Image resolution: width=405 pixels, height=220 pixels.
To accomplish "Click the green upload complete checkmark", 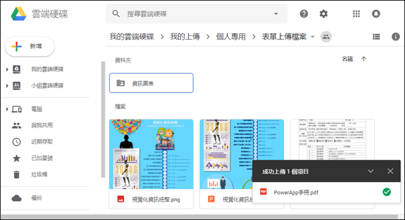I will (x=387, y=192).
